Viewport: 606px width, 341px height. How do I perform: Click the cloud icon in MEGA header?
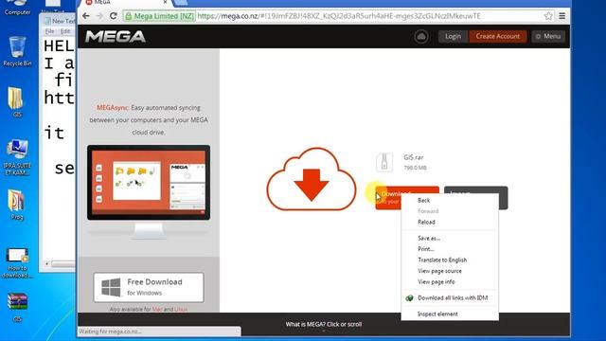click(x=420, y=36)
